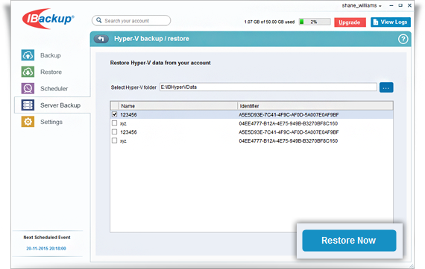This screenshot has height=269, width=425.
Task: Expand the shane_williams account dropdown
Action: pos(362,6)
